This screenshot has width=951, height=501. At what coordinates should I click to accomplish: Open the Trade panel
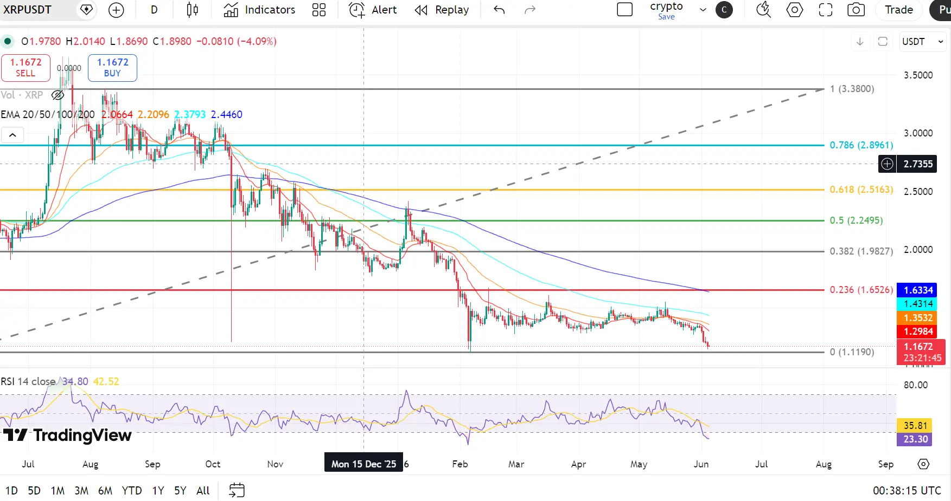[x=899, y=10]
